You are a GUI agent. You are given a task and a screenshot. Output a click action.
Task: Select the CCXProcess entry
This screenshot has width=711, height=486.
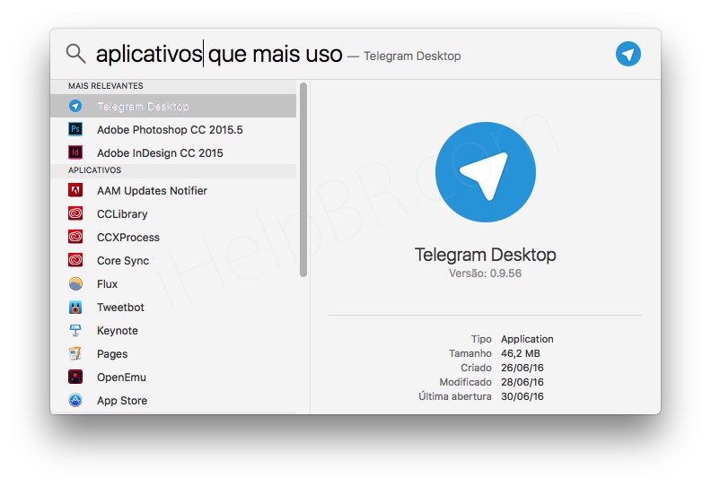coord(173,237)
